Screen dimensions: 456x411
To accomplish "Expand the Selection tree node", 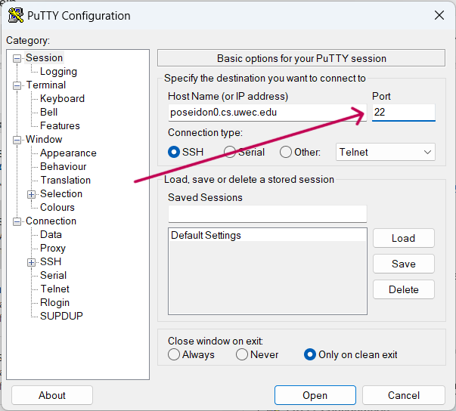I will pyautogui.click(x=31, y=194).
